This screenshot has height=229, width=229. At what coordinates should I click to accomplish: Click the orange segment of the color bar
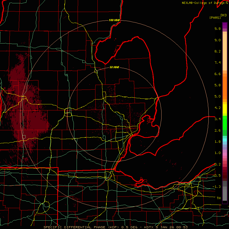coord(225,88)
